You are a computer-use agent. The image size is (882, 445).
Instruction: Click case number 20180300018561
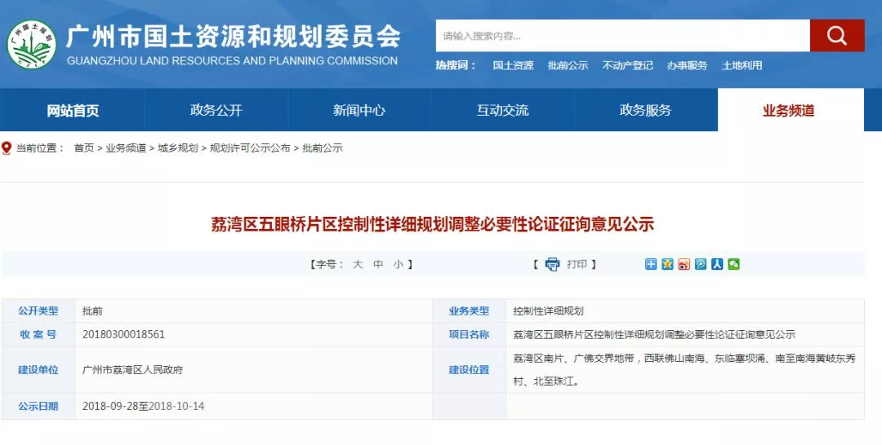[x=123, y=335]
